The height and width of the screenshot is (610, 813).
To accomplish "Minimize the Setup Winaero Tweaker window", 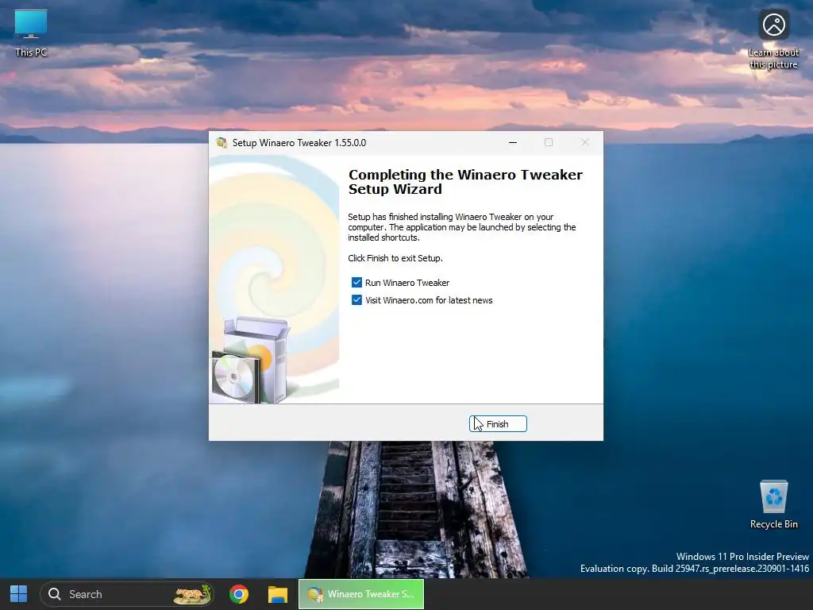I will 513,143.
